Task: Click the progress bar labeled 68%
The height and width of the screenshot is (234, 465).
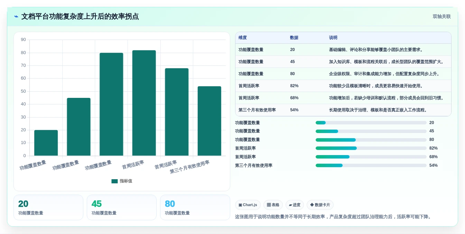Action: [371, 157]
